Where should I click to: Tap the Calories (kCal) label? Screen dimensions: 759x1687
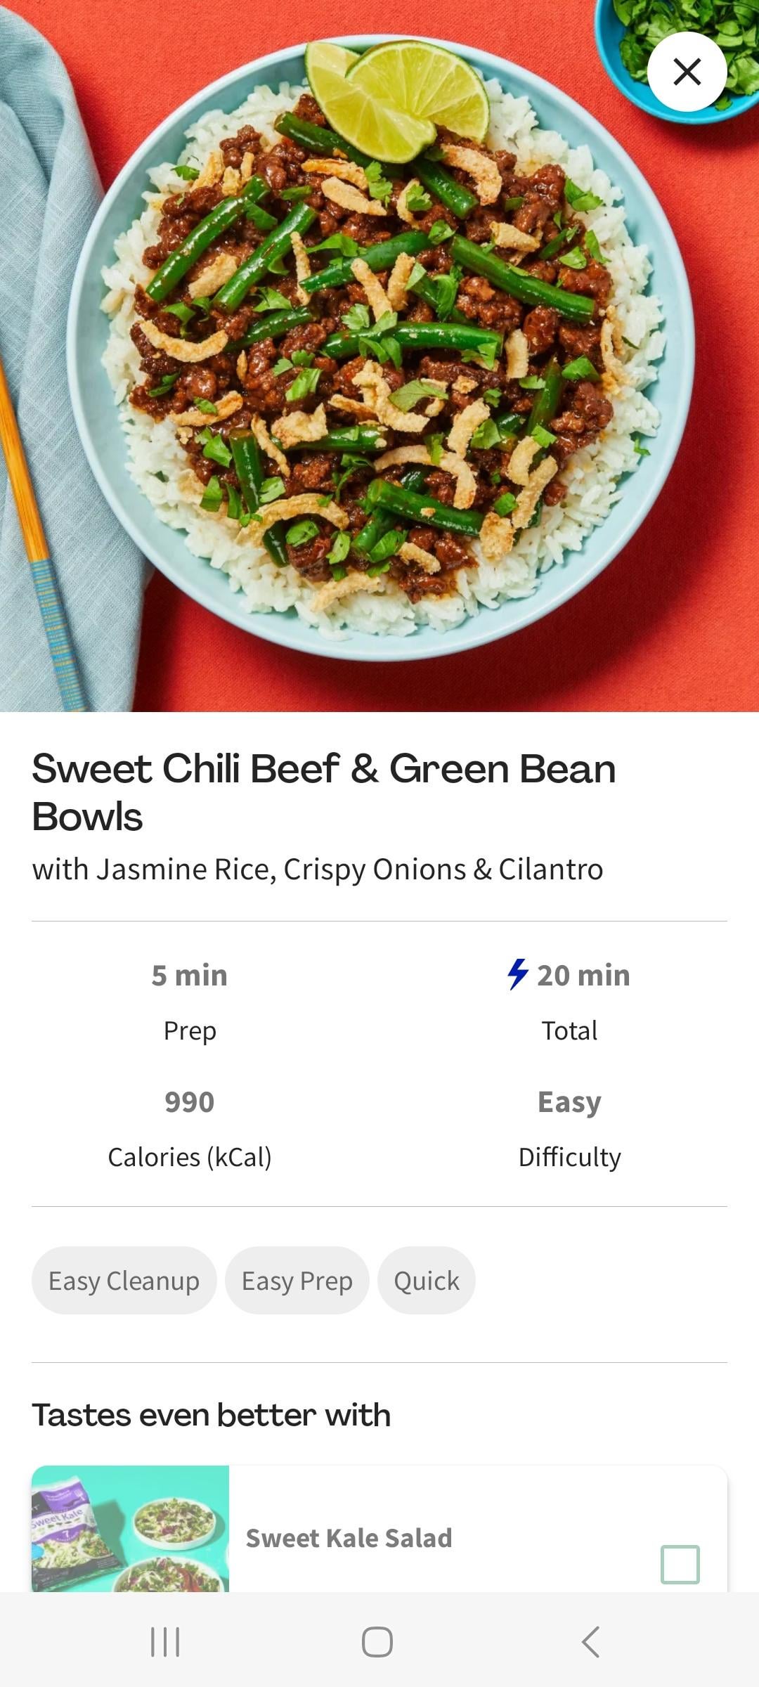(x=190, y=1157)
